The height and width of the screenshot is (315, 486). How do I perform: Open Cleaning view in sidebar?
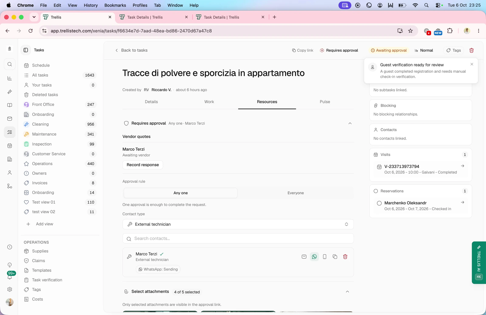pos(60,124)
